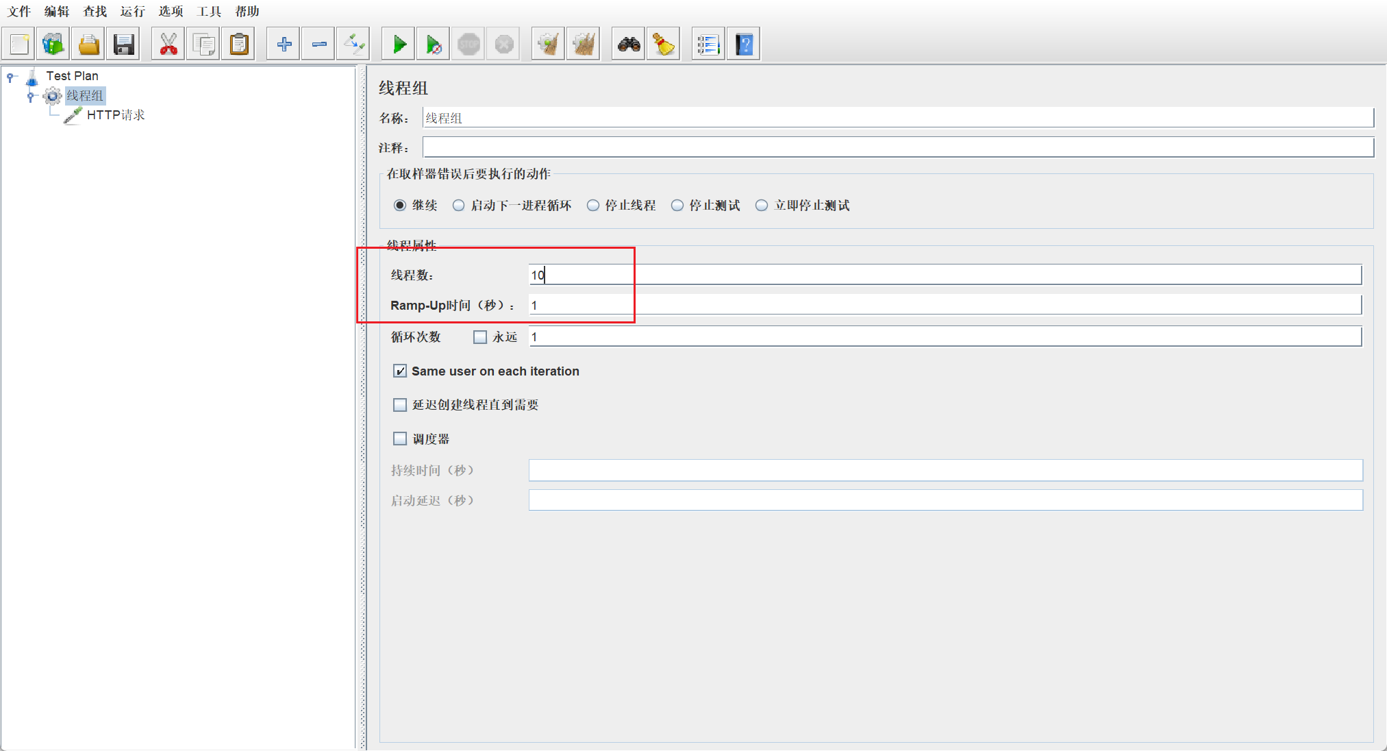Collapse the 线程组 tree node
This screenshot has width=1387, height=751.
click(x=30, y=96)
